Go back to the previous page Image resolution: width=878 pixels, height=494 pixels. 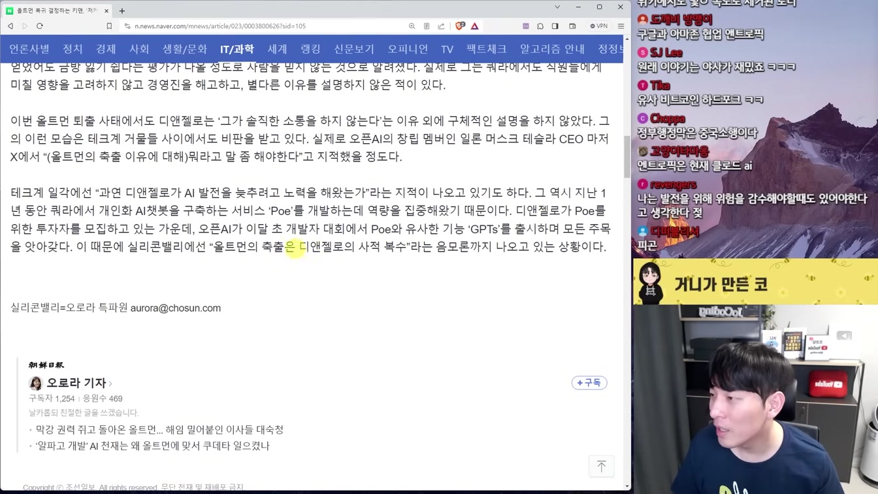click(10, 26)
